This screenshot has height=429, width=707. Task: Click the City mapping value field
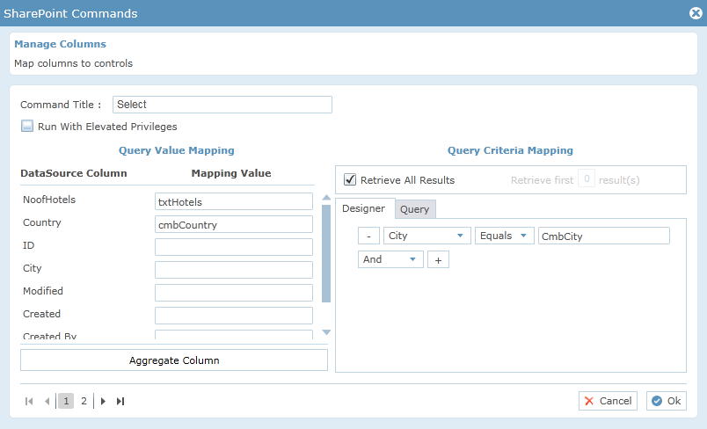point(234,270)
